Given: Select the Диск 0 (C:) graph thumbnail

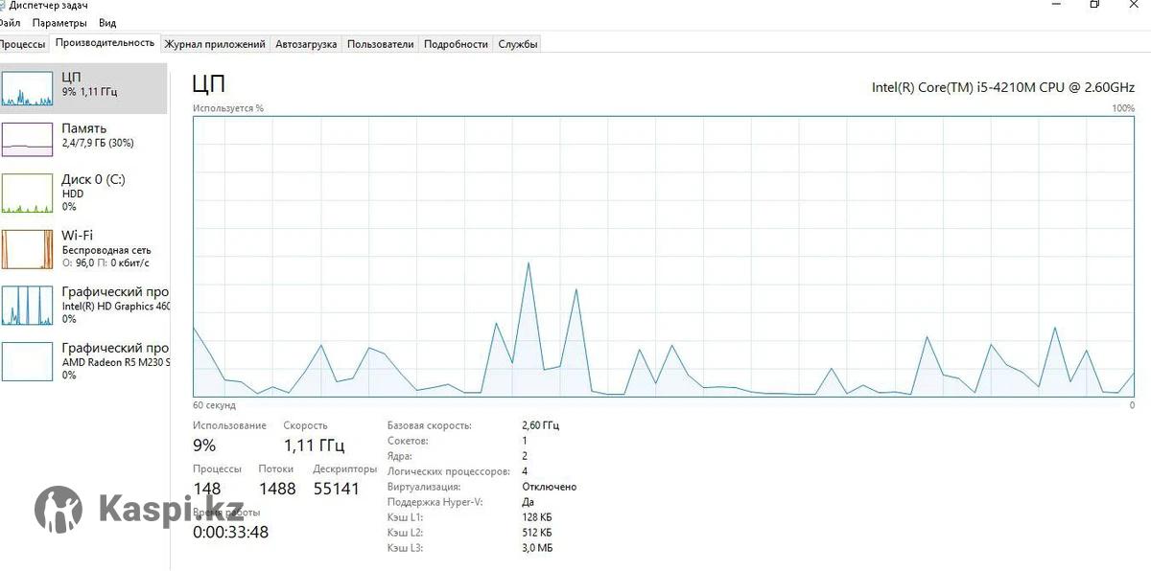Looking at the screenshot, I should [27, 194].
